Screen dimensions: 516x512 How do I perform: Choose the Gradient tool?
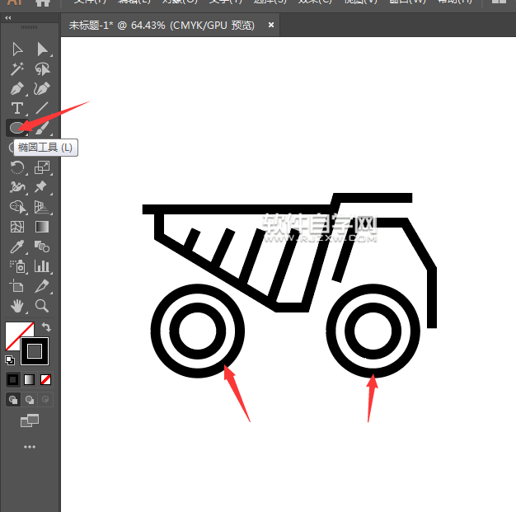(41, 227)
